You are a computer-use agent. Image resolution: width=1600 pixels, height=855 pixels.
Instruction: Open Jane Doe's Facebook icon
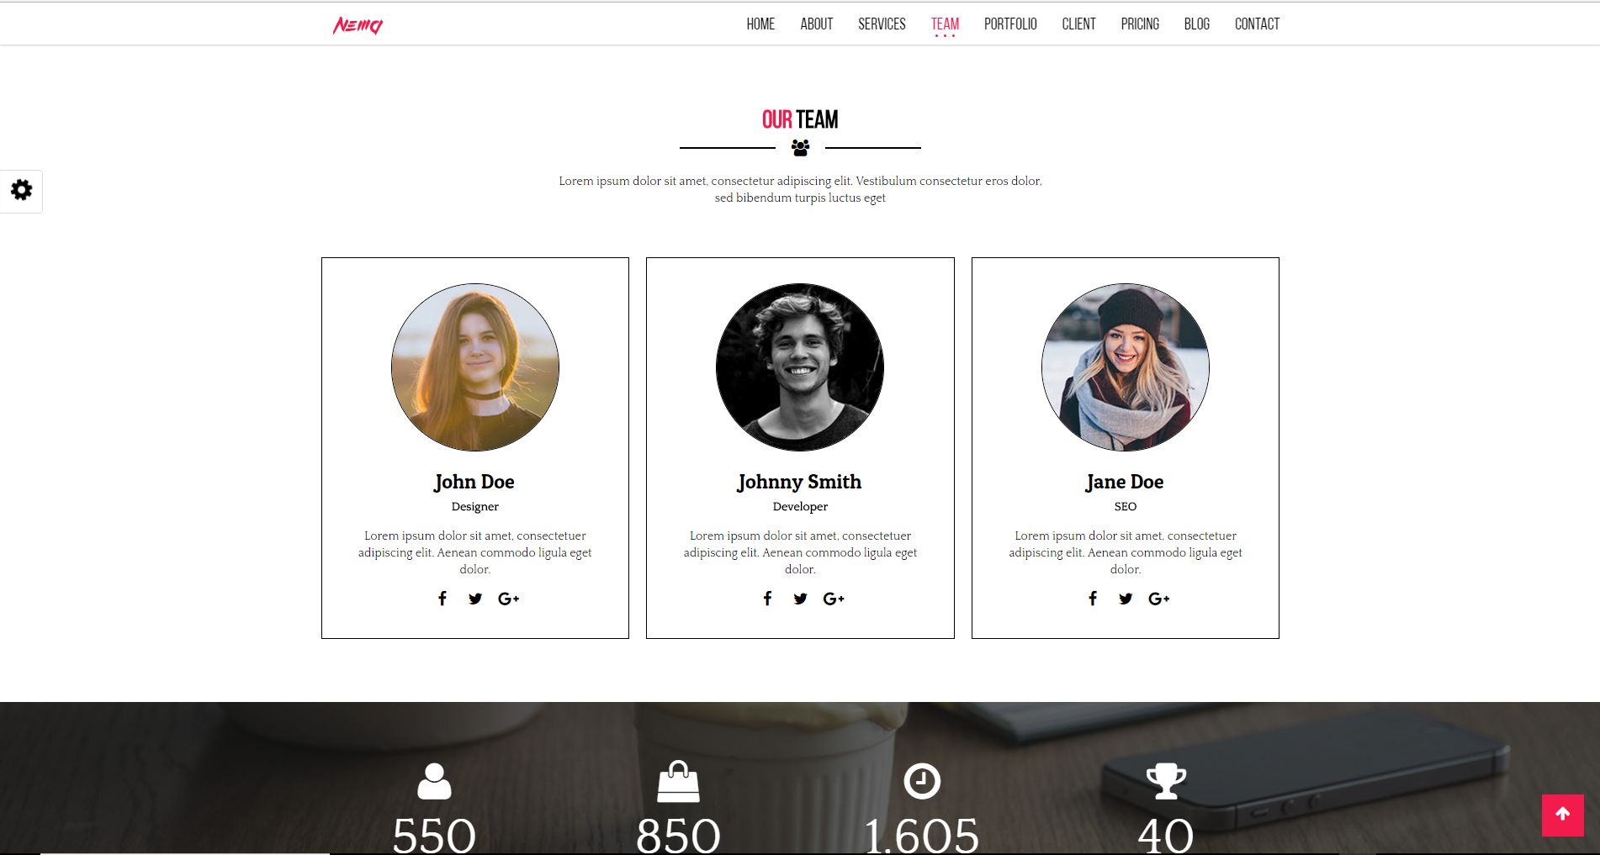[1093, 599]
